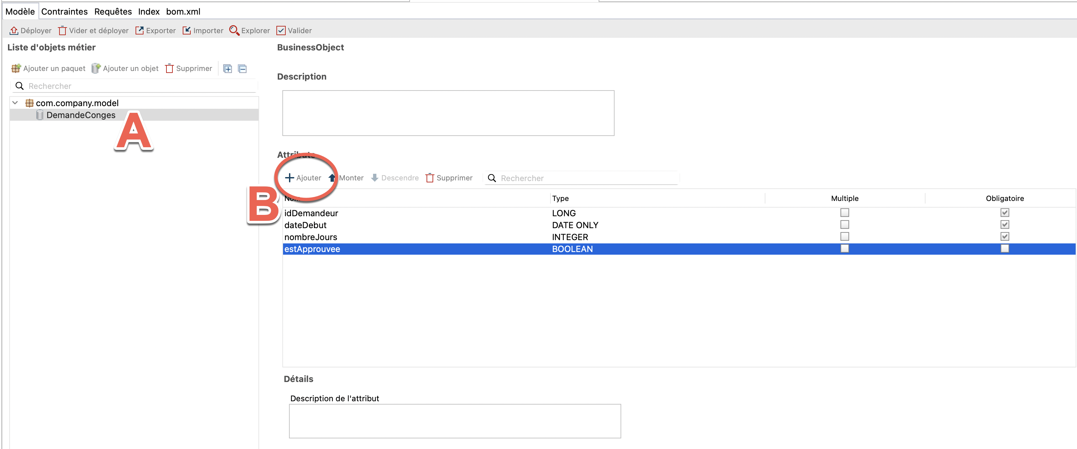Click the Exporter icon
Image resolution: width=1077 pixels, height=449 pixels.
[x=139, y=31]
